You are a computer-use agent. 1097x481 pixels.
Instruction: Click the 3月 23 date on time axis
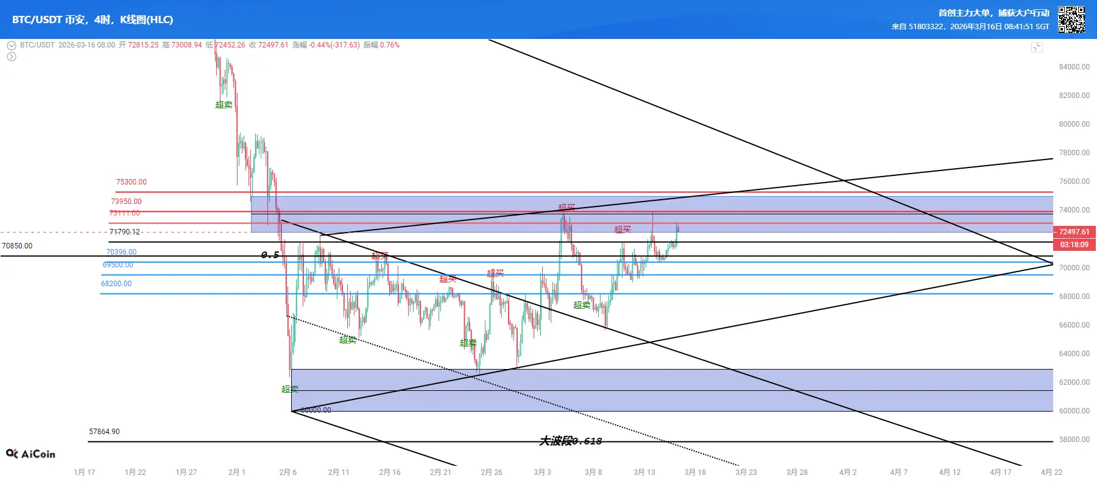(x=746, y=472)
